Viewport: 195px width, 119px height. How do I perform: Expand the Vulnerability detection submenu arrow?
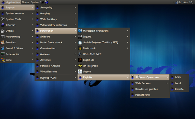pos(75,25)
